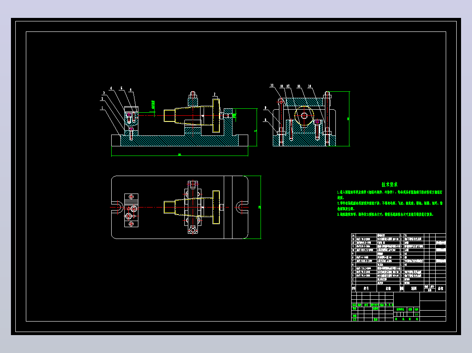Select the 备注 header cell in parts list
472x353 pixels.
coord(440,288)
